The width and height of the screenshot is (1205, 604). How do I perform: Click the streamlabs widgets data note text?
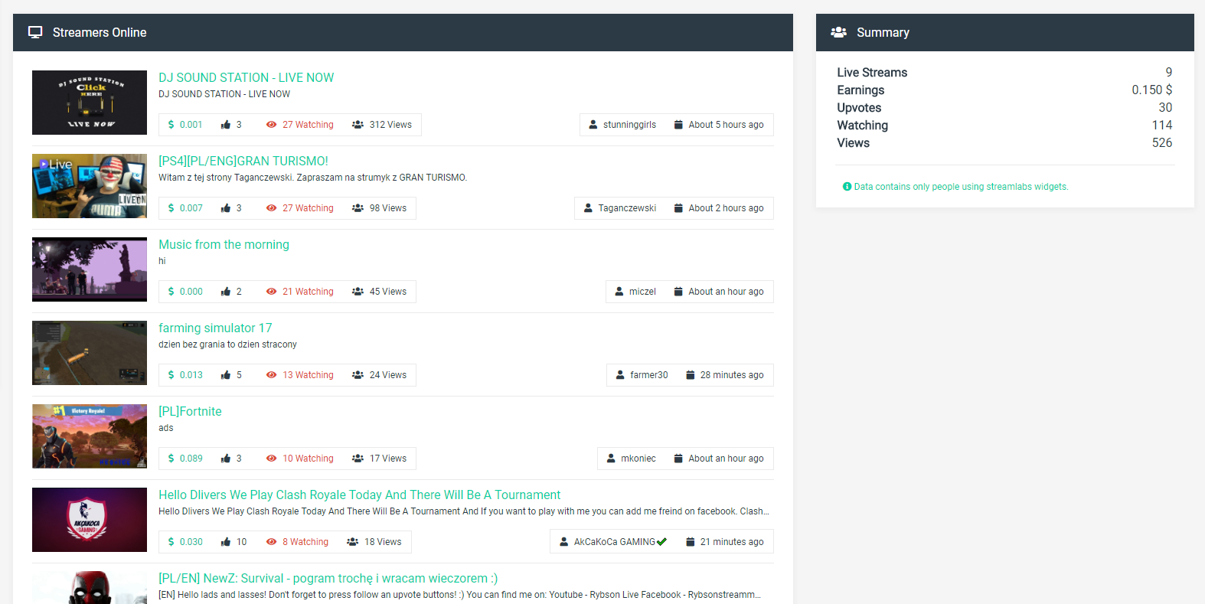click(961, 187)
